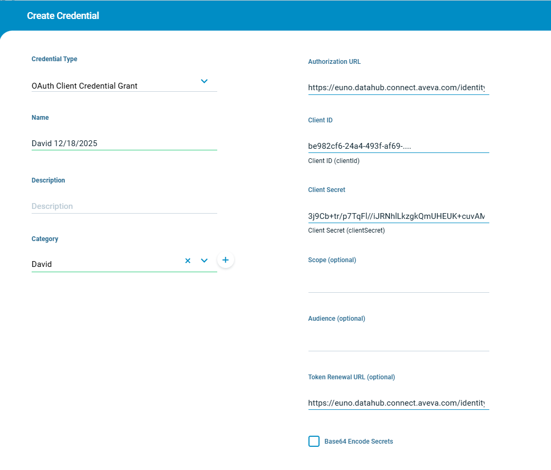Click the Base64 Encode Secrets label
This screenshot has height=470, width=551.
[x=359, y=442]
